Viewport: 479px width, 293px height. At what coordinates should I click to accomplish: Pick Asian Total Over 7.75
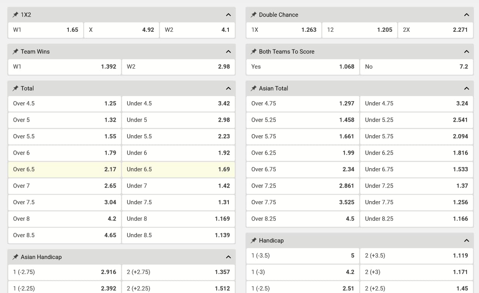(303, 202)
